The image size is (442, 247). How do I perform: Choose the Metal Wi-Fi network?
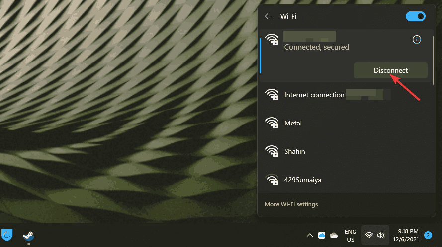click(x=347, y=123)
